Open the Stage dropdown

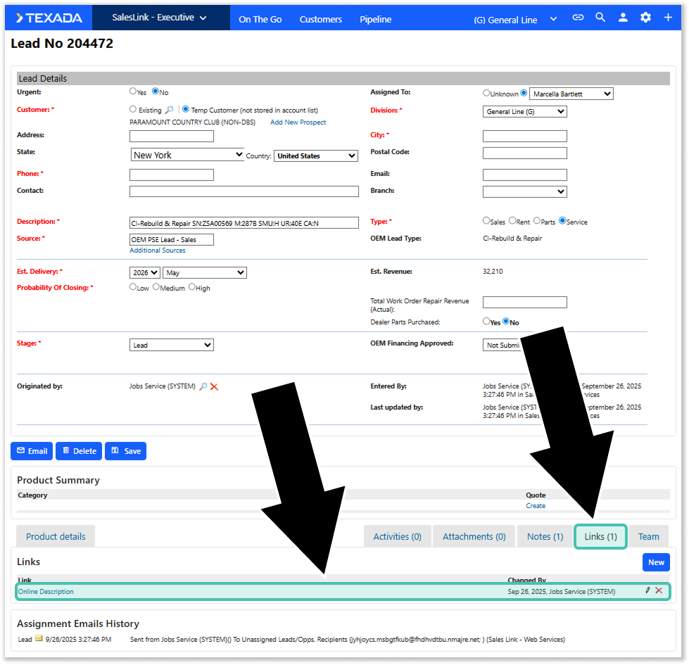172,345
